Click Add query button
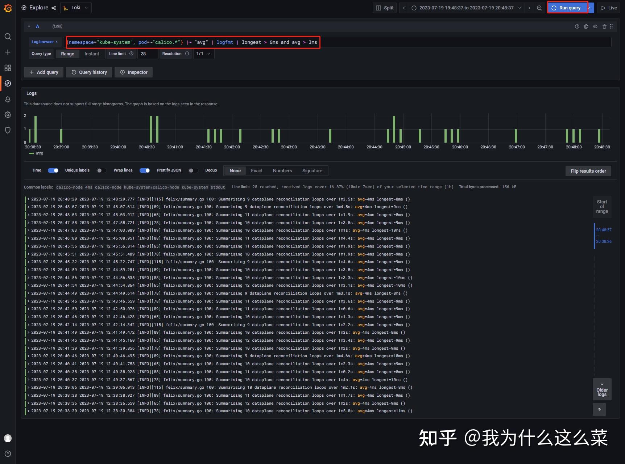Screen dimensions: 625x464 (44, 72)
